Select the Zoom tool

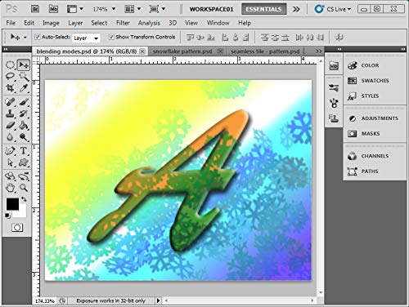point(24,188)
